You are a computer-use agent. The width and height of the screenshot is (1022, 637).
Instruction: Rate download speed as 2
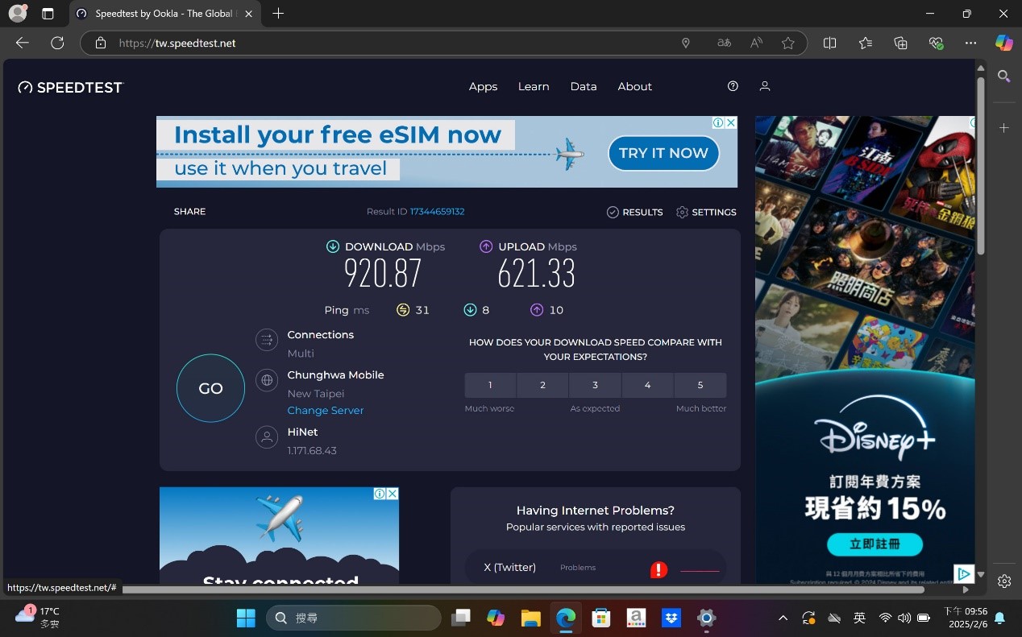point(542,385)
